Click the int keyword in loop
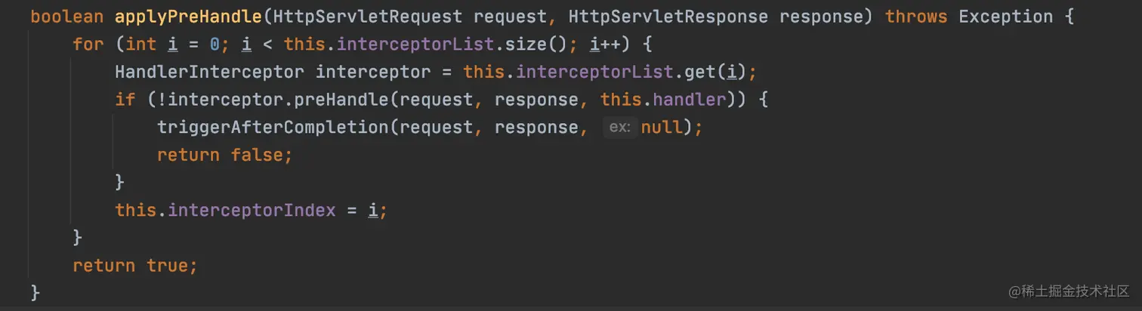The image size is (1142, 311). 141,45
